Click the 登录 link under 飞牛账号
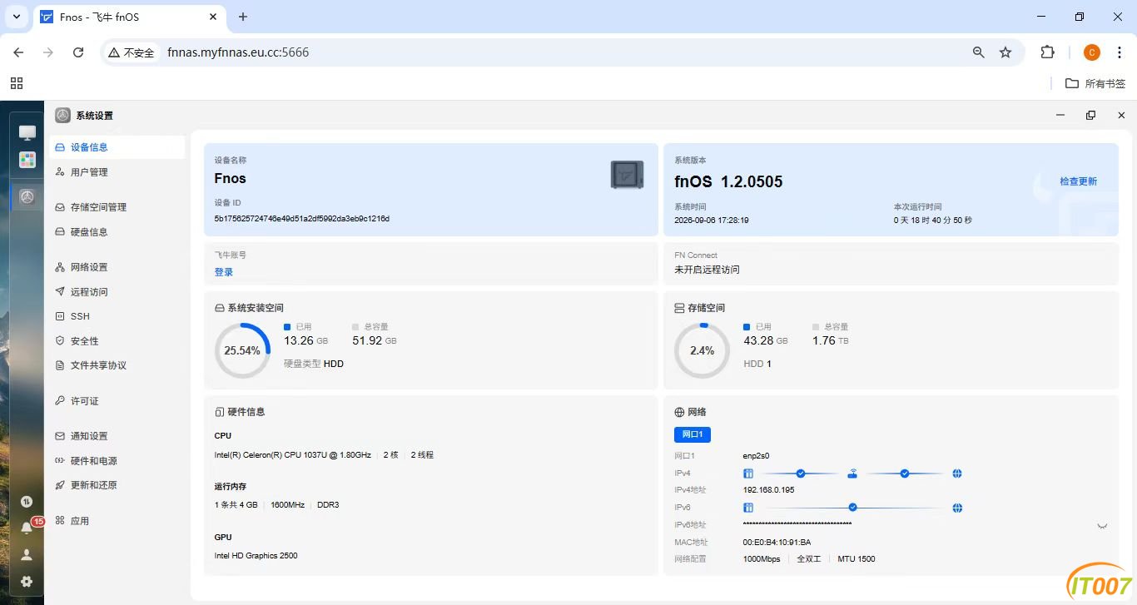The height and width of the screenshot is (605, 1137). [x=224, y=272]
